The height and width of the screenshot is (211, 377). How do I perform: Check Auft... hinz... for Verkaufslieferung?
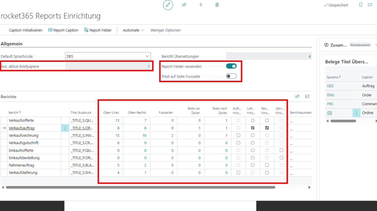[238, 172]
